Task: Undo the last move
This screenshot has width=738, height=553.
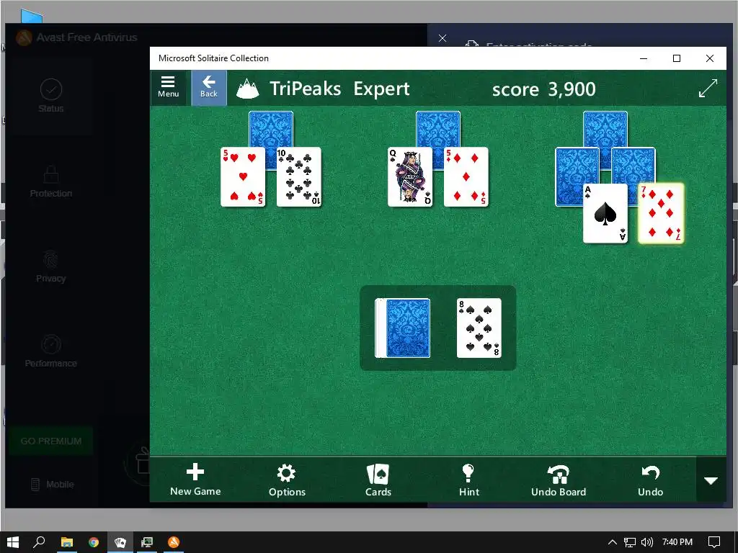Action: click(x=650, y=480)
